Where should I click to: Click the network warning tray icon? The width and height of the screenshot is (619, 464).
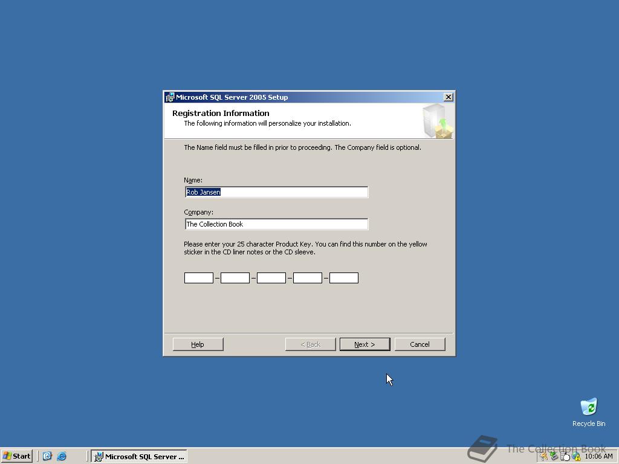(x=576, y=456)
